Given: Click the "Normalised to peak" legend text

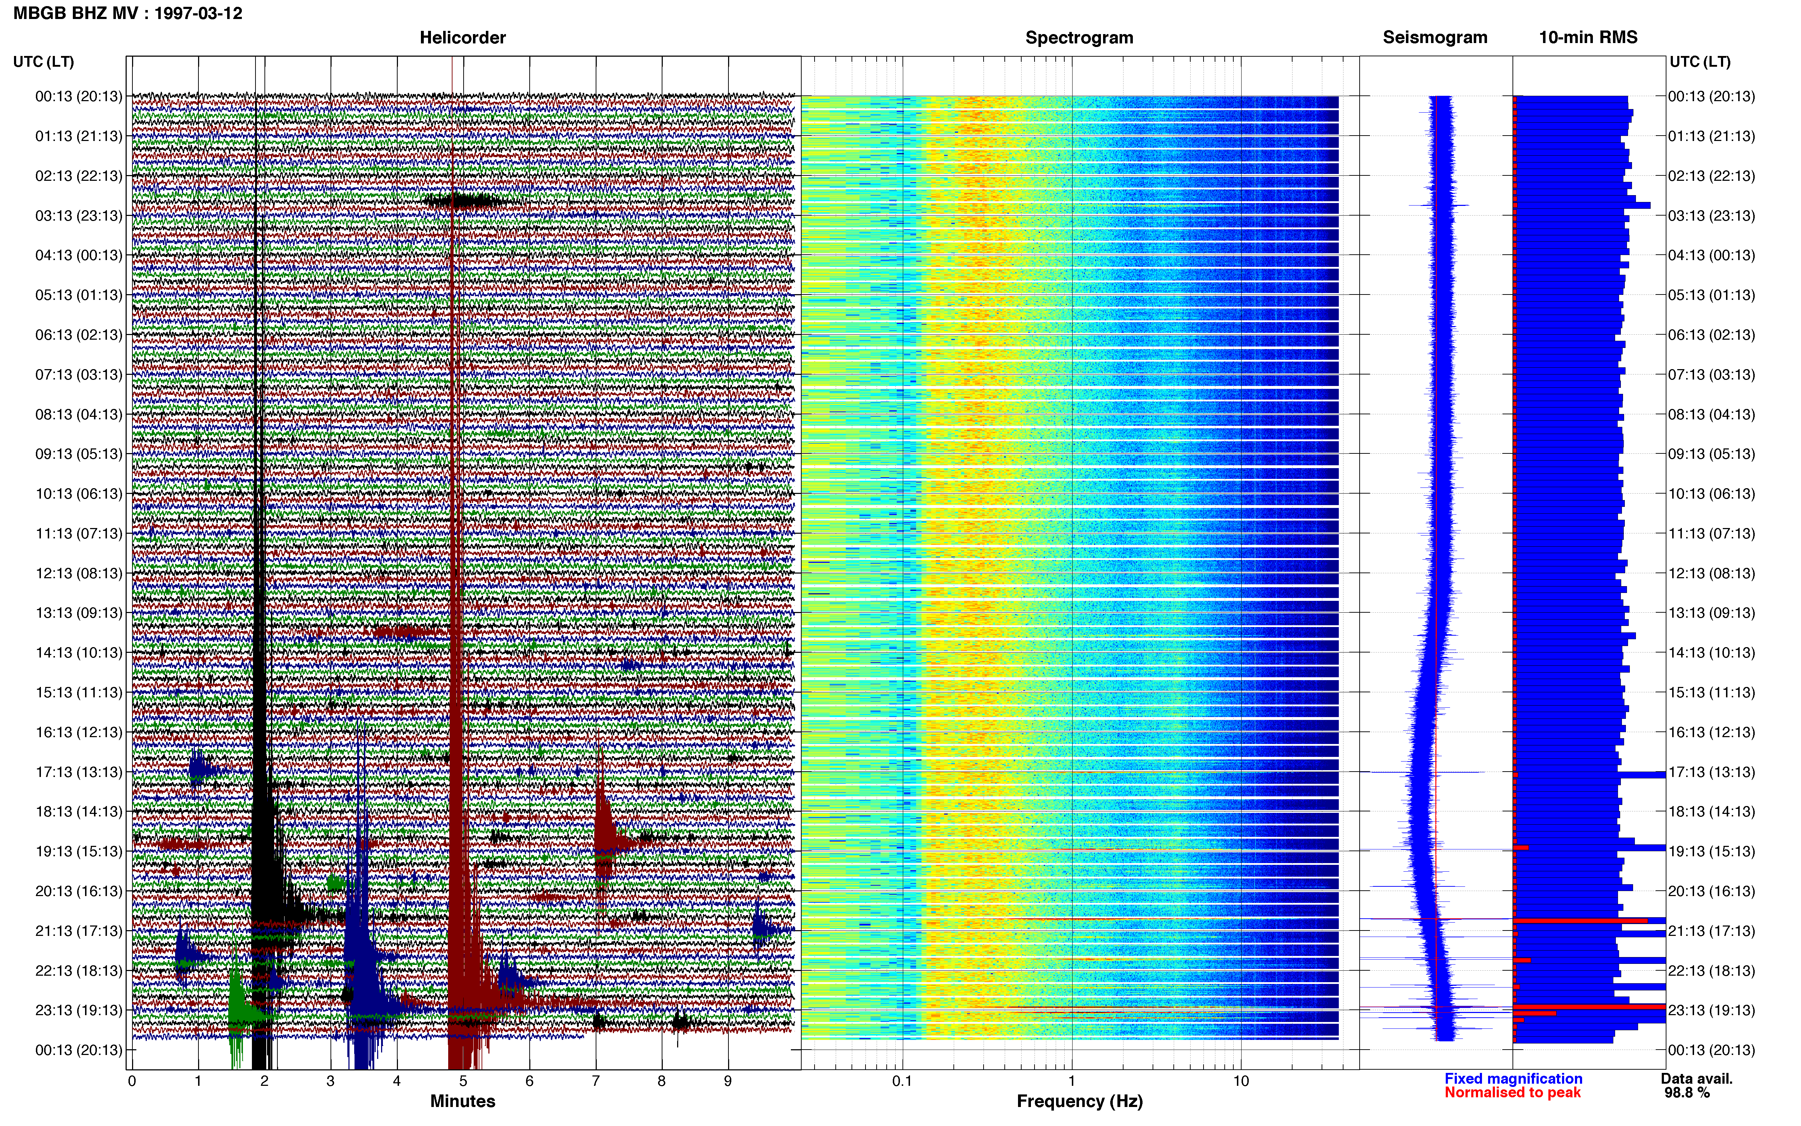Looking at the screenshot, I should point(1513,1093).
